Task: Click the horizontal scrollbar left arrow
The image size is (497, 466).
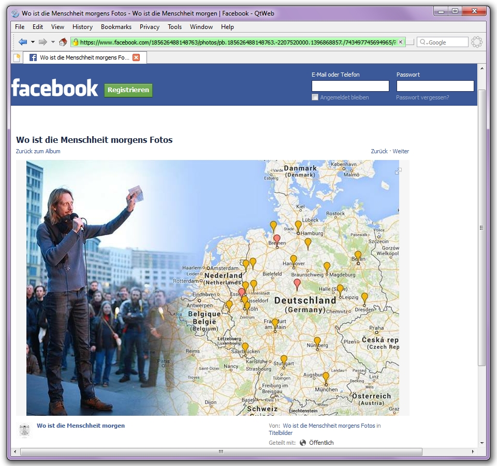Action: pyautogui.click(x=15, y=452)
